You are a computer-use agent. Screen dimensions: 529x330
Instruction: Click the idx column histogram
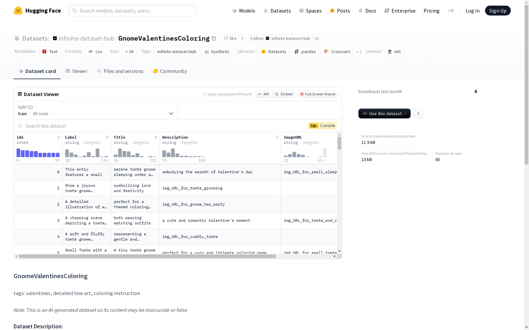[x=38, y=153]
